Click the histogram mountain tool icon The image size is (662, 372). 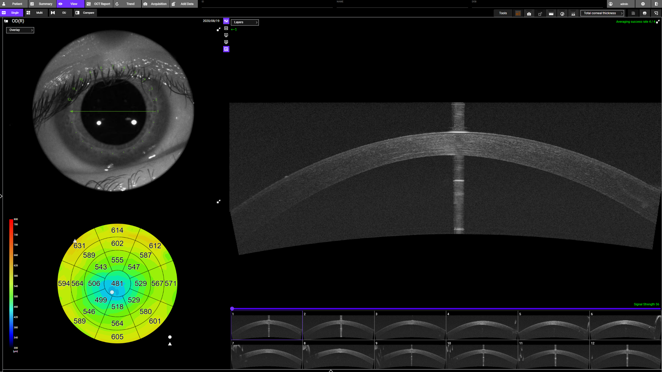pos(573,13)
